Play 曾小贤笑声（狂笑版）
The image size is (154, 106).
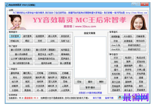tap(21, 50)
